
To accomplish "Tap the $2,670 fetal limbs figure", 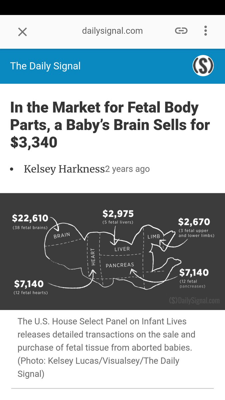I will tap(194, 222).
